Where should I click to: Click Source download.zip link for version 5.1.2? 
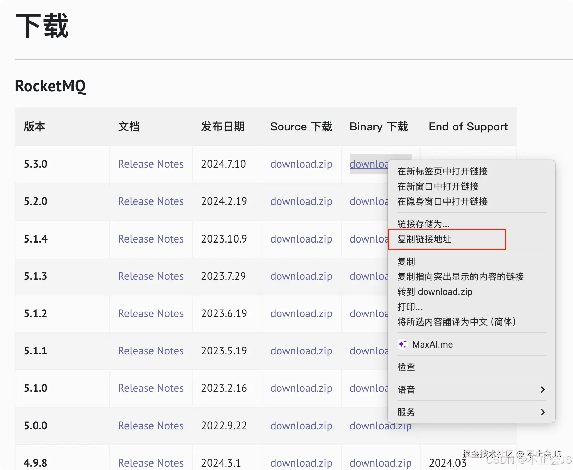(301, 313)
